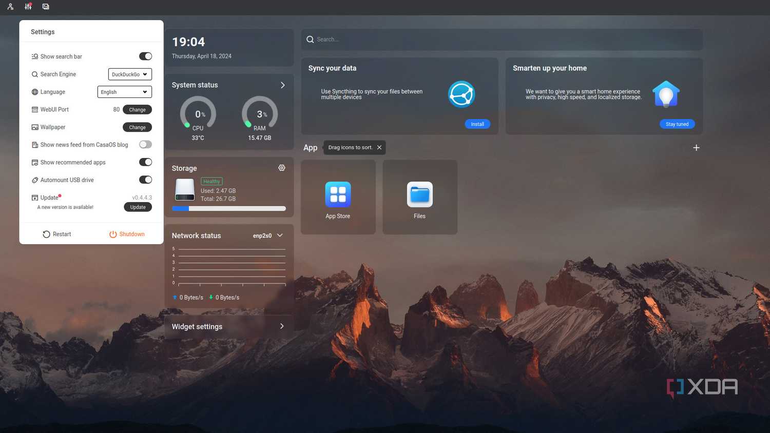Open the Files app icon
The height and width of the screenshot is (433, 770).
pyautogui.click(x=420, y=194)
